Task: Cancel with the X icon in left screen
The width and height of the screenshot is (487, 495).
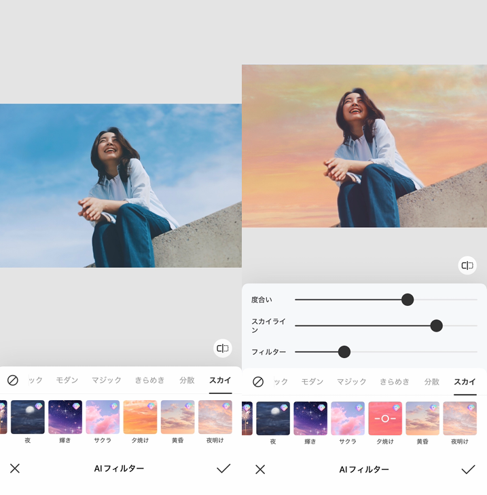Action: tap(15, 469)
